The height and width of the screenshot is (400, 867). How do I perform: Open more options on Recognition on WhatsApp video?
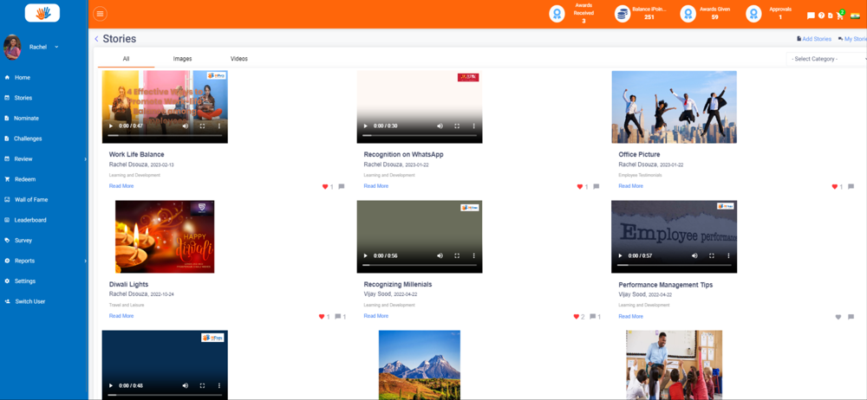click(474, 126)
